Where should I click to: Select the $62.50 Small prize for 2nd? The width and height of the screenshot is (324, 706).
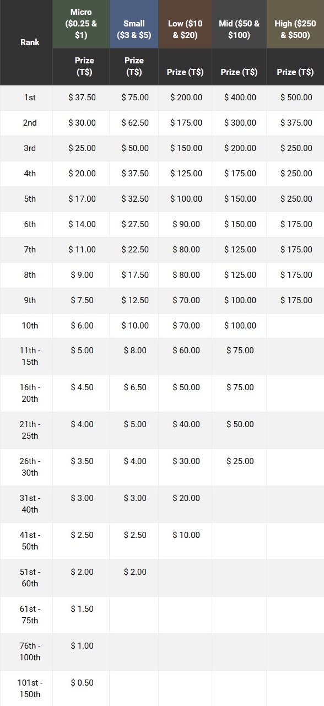click(134, 123)
